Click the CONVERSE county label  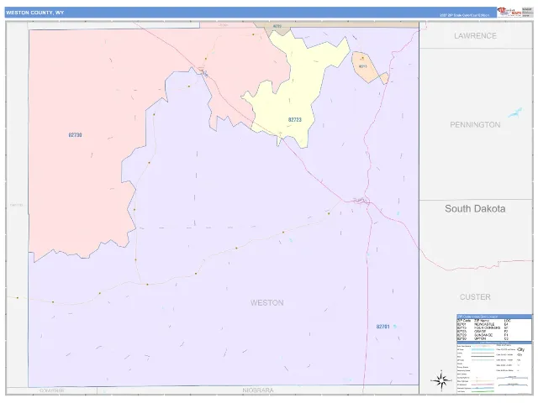coord(52,390)
